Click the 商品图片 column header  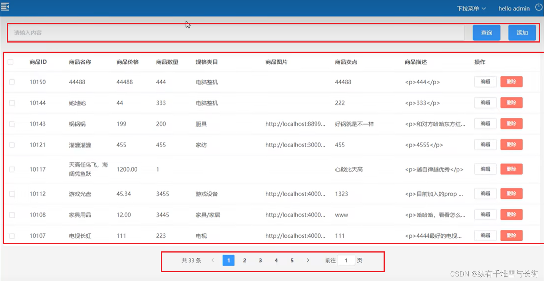[276, 62]
